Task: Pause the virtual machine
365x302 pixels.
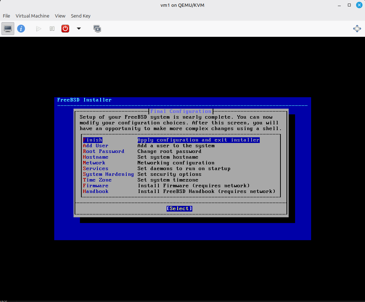Action: coord(52,29)
